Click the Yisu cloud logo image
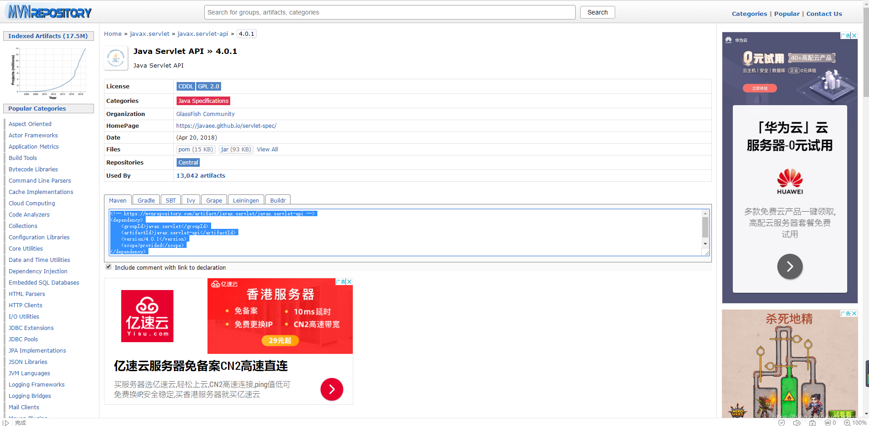 pos(147,316)
